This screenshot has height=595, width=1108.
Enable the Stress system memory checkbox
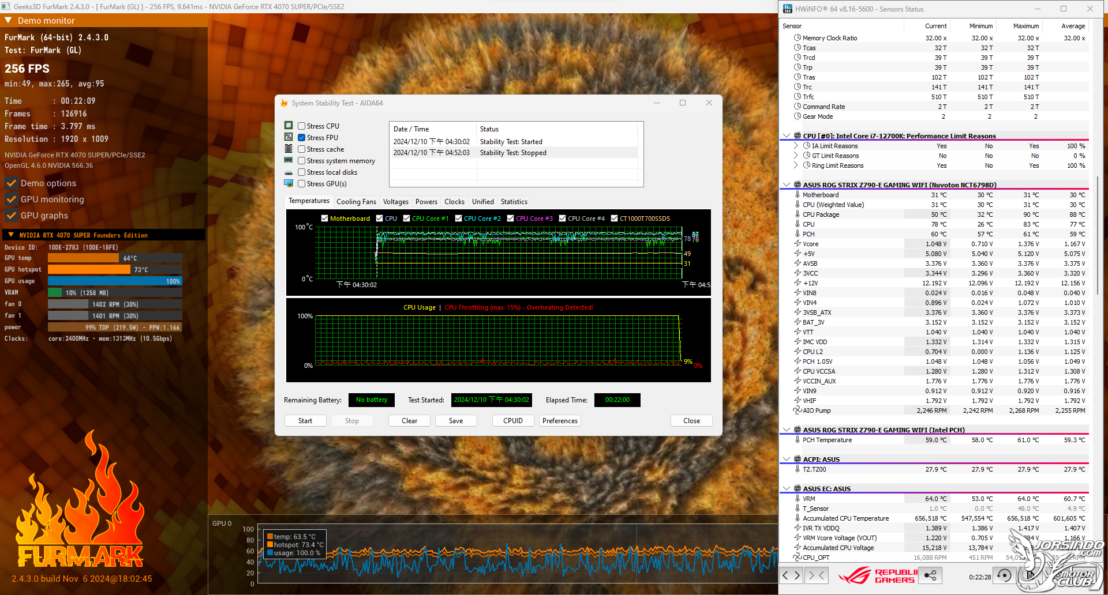click(x=301, y=160)
